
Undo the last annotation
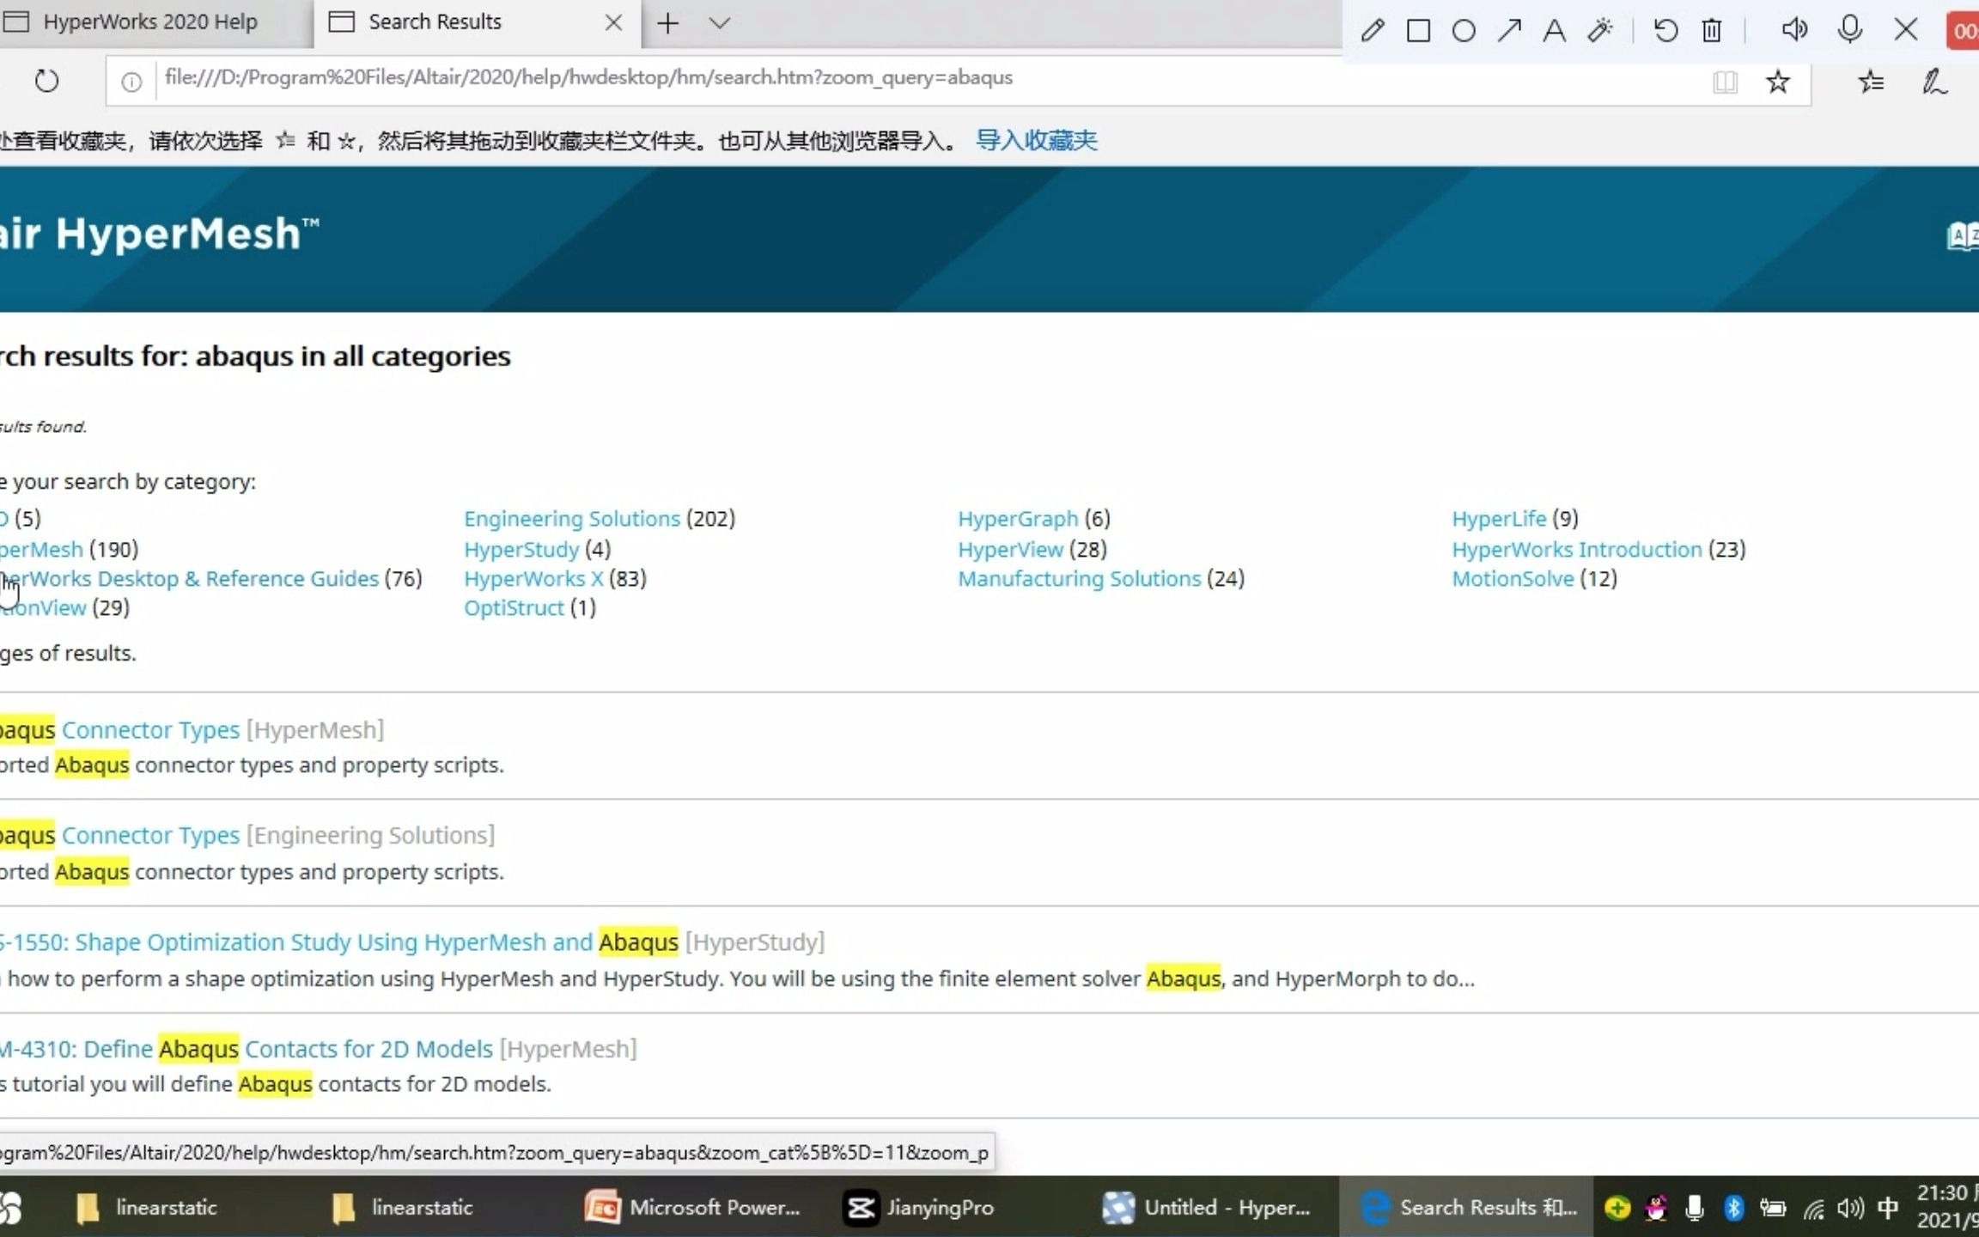pyautogui.click(x=1665, y=31)
